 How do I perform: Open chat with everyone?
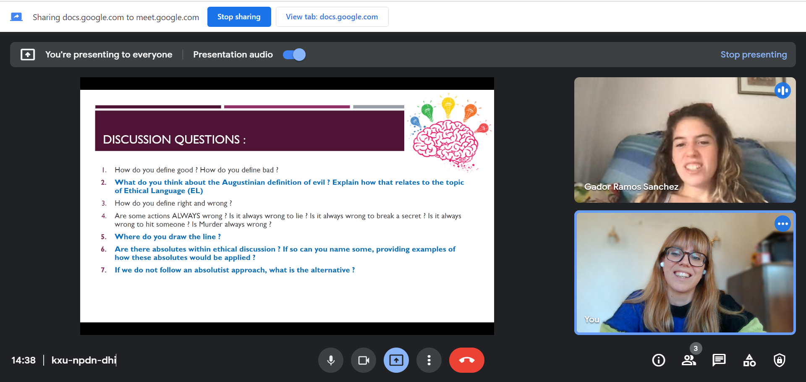[719, 360]
